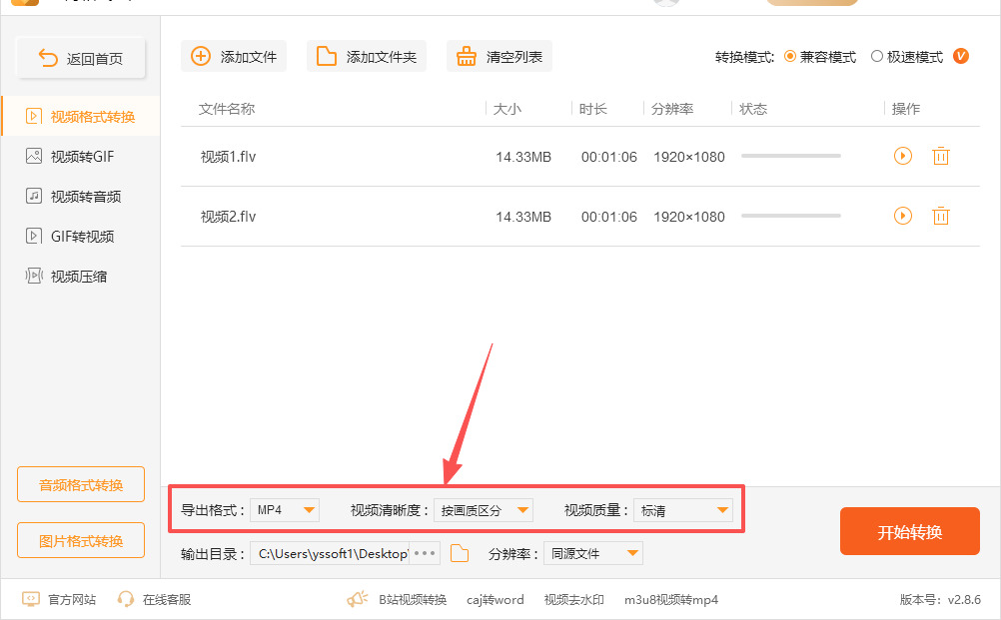Open 在线客服 headset support

(x=154, y=599)
